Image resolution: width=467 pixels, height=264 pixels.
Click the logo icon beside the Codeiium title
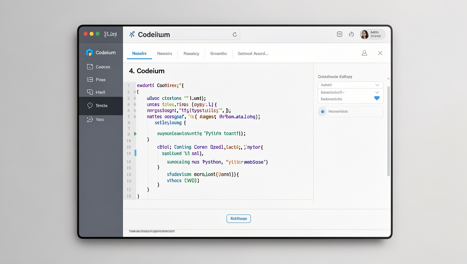[132, 34]
